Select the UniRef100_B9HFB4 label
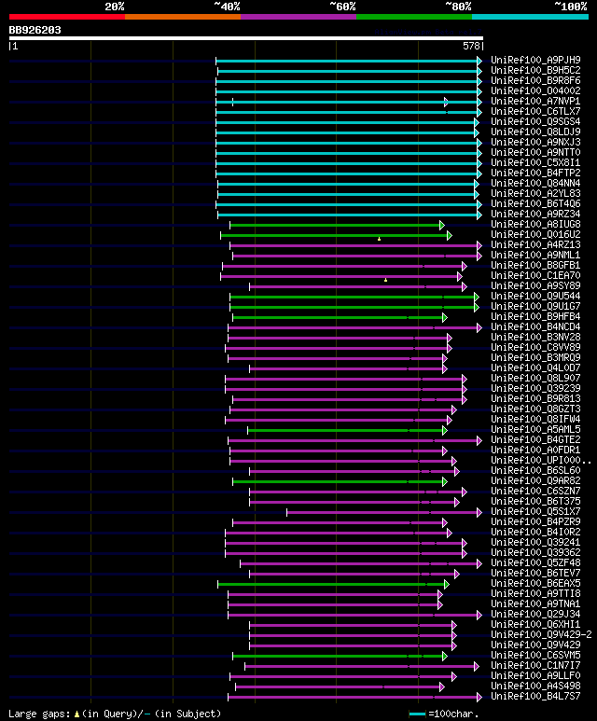The width and height of the screenshot is (597, 721). (x=535, y=316)
